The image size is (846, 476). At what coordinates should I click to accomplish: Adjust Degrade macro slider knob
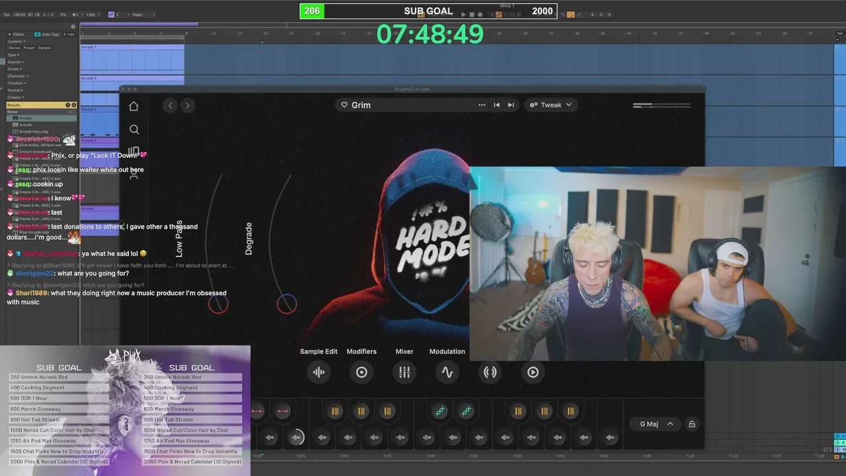coord(287,304)
